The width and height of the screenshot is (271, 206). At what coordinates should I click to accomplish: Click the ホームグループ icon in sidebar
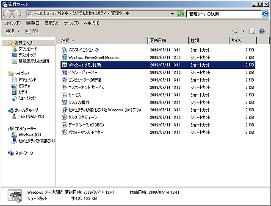point(11,110)
